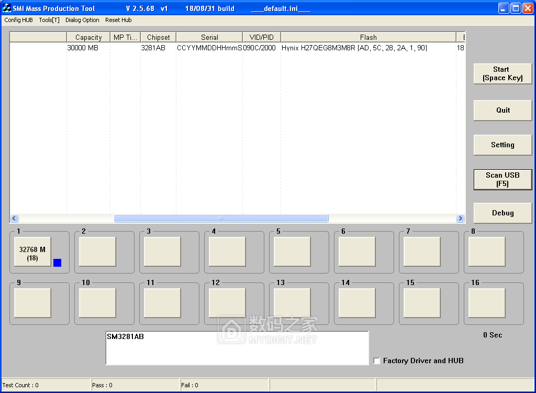Click the blue status square in port 1
The image size is (536, 393).
pos(58,263)
